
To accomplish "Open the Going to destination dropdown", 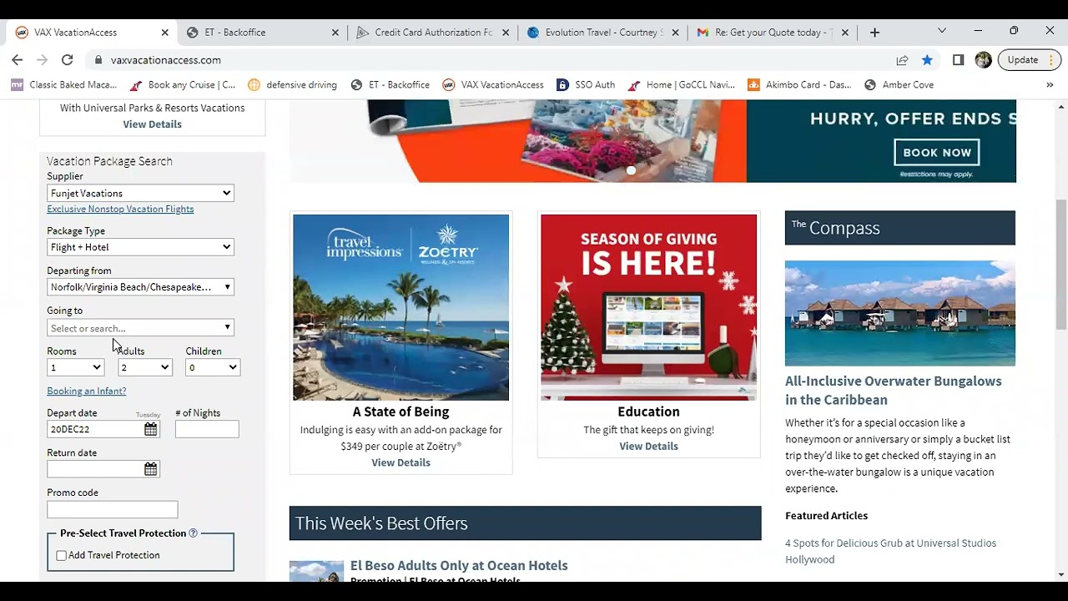I will [140, 328].
